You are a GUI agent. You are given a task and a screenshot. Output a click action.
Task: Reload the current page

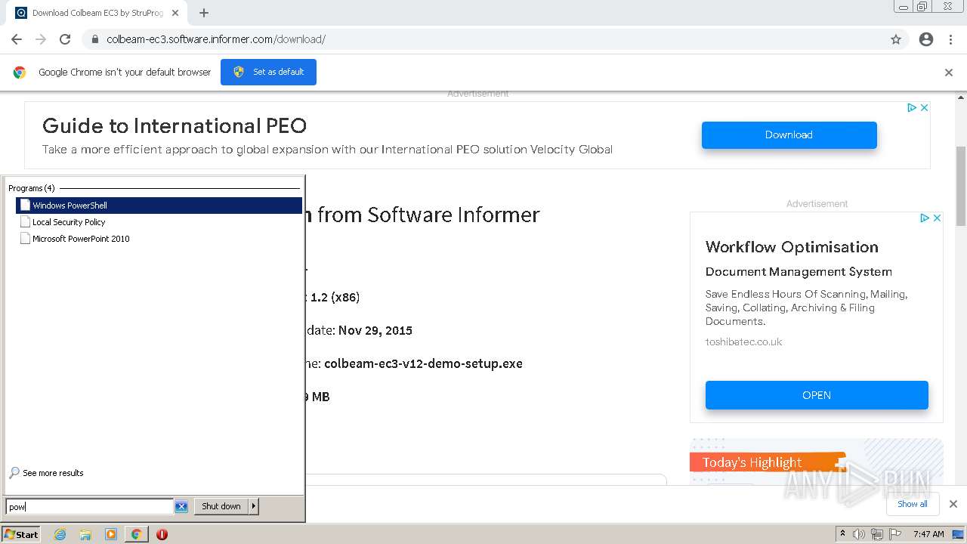(65, 39)
